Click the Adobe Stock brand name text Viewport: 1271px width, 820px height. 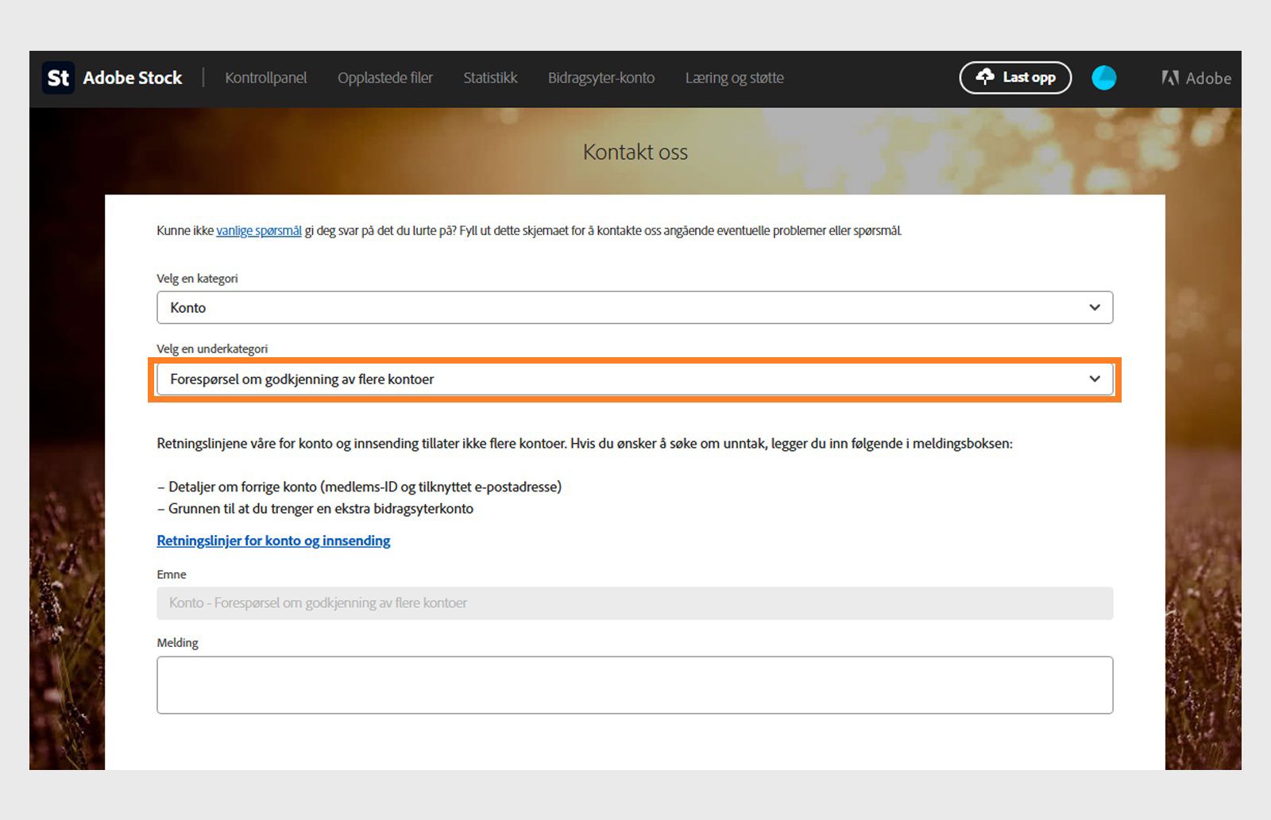click(133, 78)
